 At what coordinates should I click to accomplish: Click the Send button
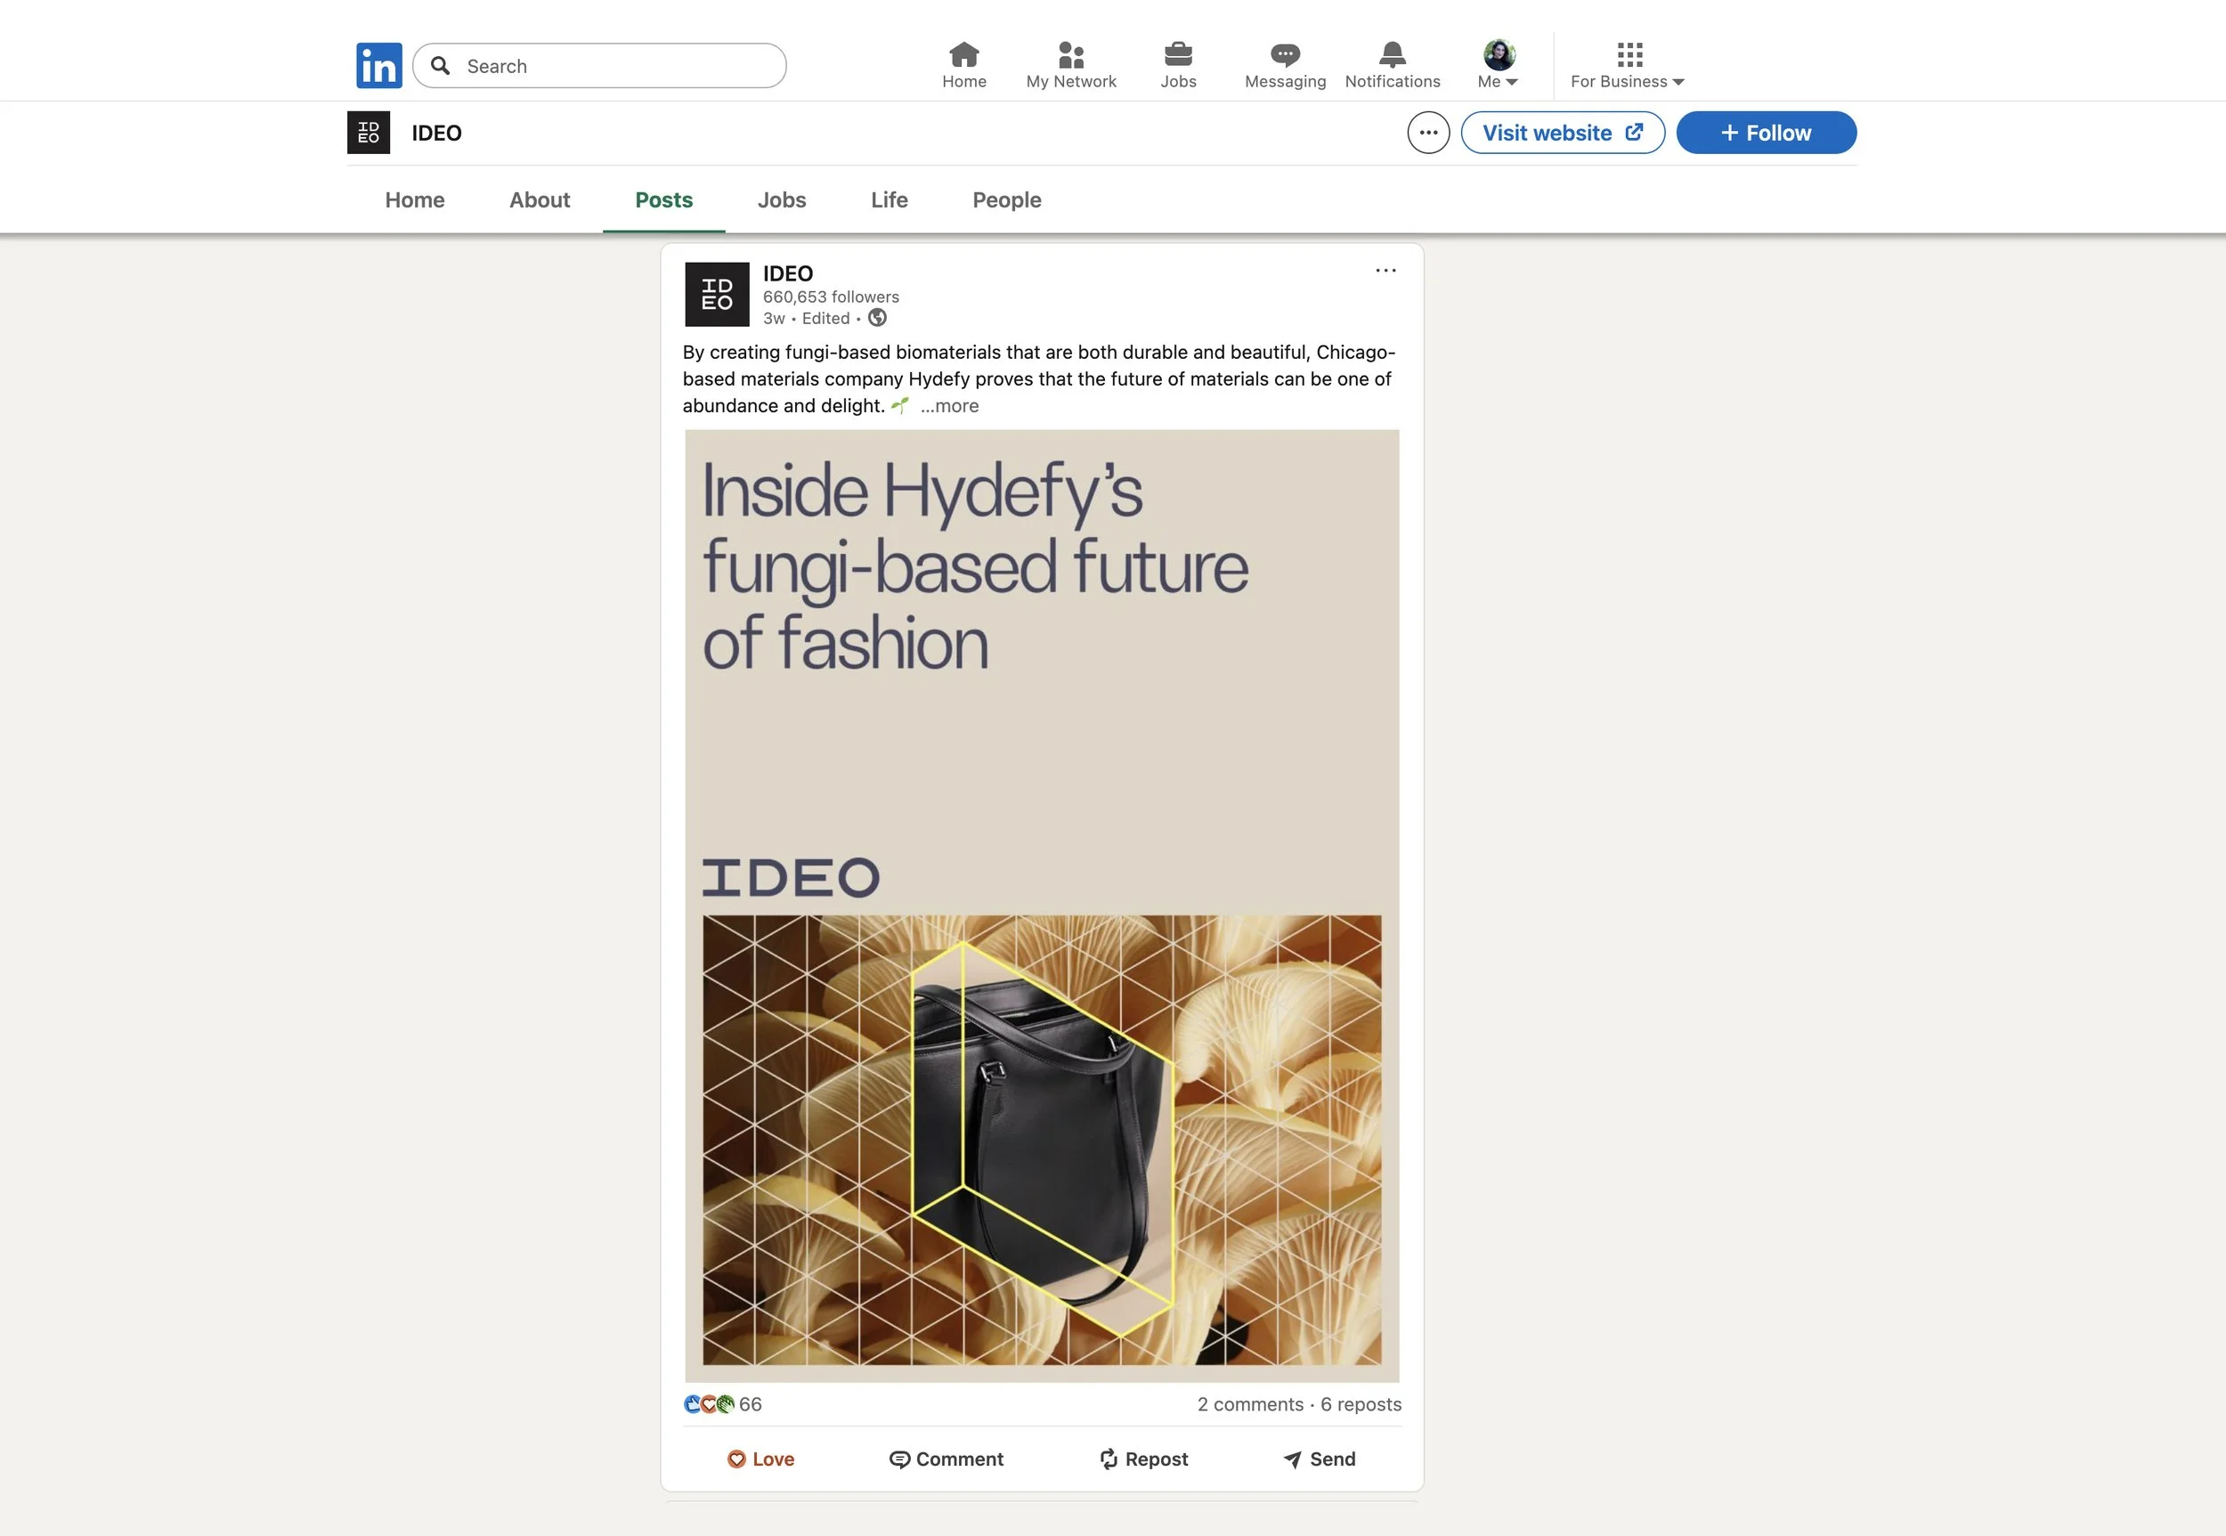click(1320, 1459)
